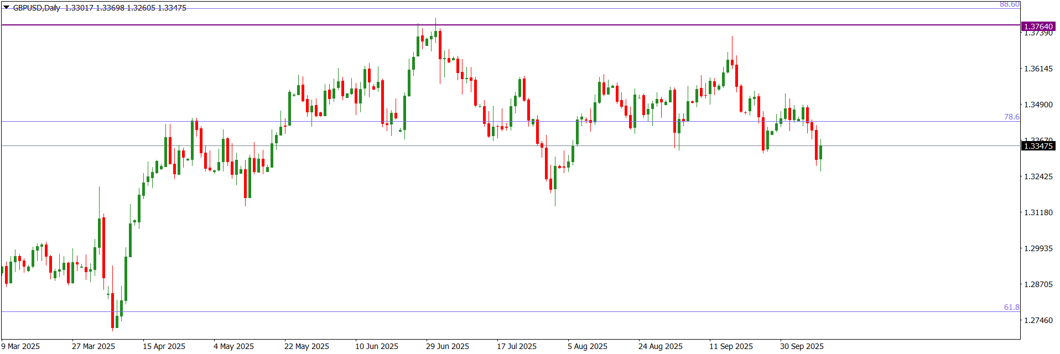The height and width of the screenshot is (354, 1060).
Task: Click the 5 Aug 2025 date label
Action: tap(587, 346)
